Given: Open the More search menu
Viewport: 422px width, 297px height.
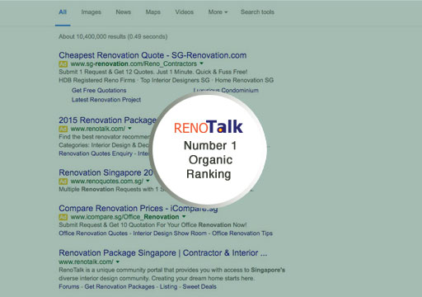Looking at the screenshot, I should pyautogui.click(x=218, y=12).
